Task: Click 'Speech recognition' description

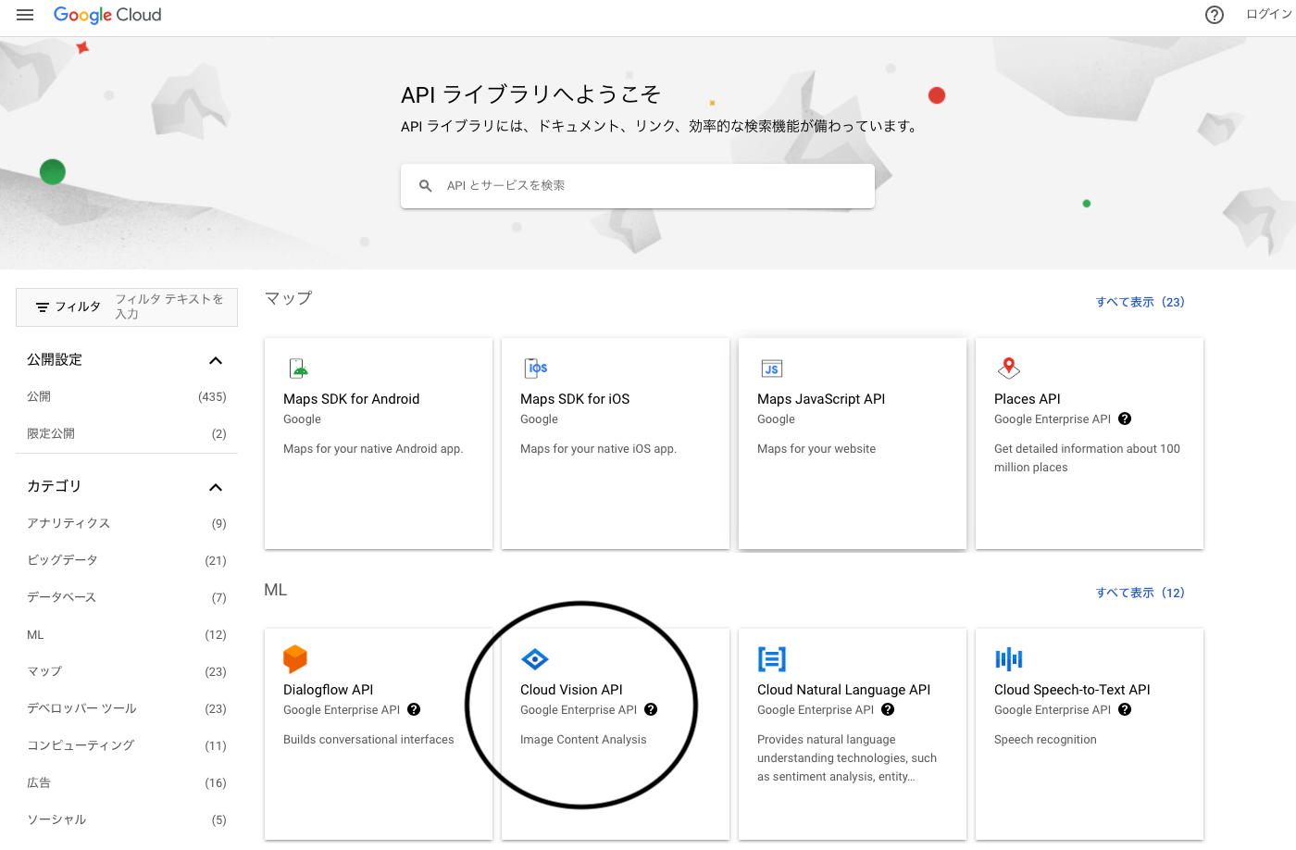Action: click(x=1045, y=740)
